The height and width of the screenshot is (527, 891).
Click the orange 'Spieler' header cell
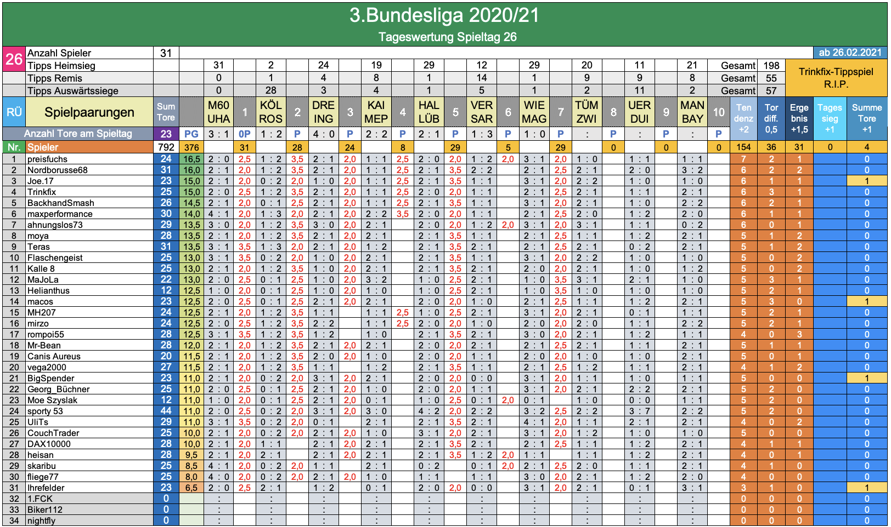(x=89, y=147)
